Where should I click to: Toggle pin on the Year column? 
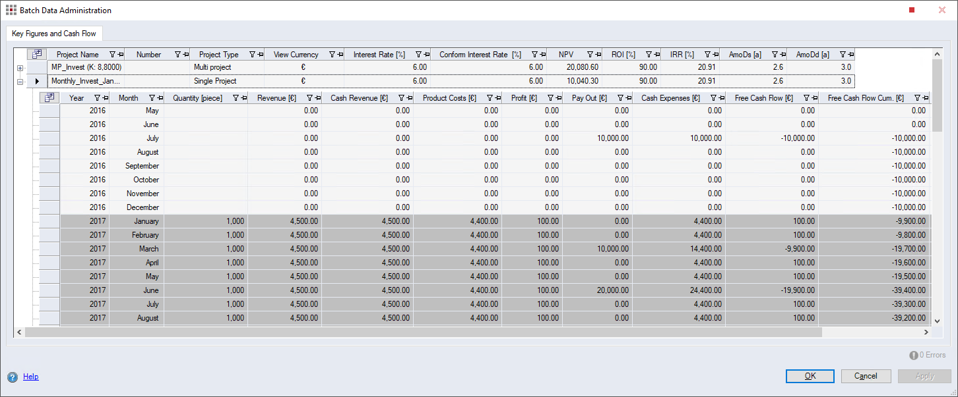(104, 98)
